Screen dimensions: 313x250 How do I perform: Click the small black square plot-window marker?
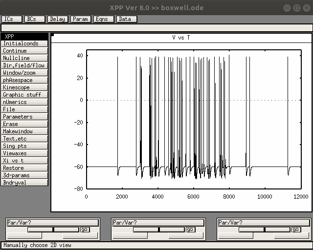[x=52, y=35]
